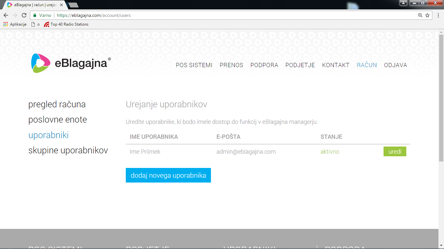Click the green secure padlock icon
444x249 pixels.
(x=35, y=15)
